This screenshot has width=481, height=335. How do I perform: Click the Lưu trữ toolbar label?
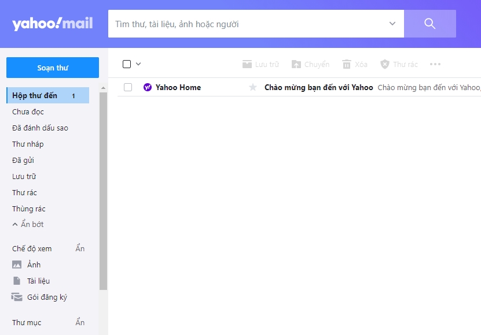267,65
